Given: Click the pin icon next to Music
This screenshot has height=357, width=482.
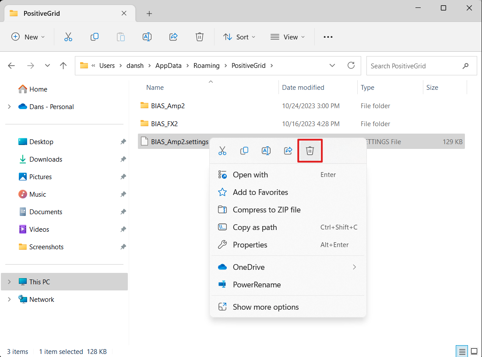Looking at the screenshot, I should 123,194.
